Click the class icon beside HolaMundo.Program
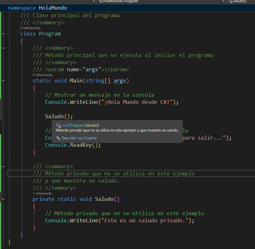 [x=100, y=1]
